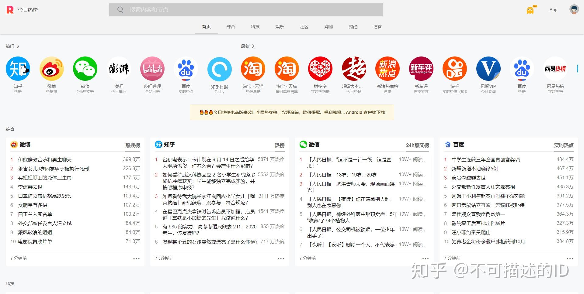Open the 澎湃 今日排行 site icon
This screenshot has width=584, height=294.
[119, 69]
